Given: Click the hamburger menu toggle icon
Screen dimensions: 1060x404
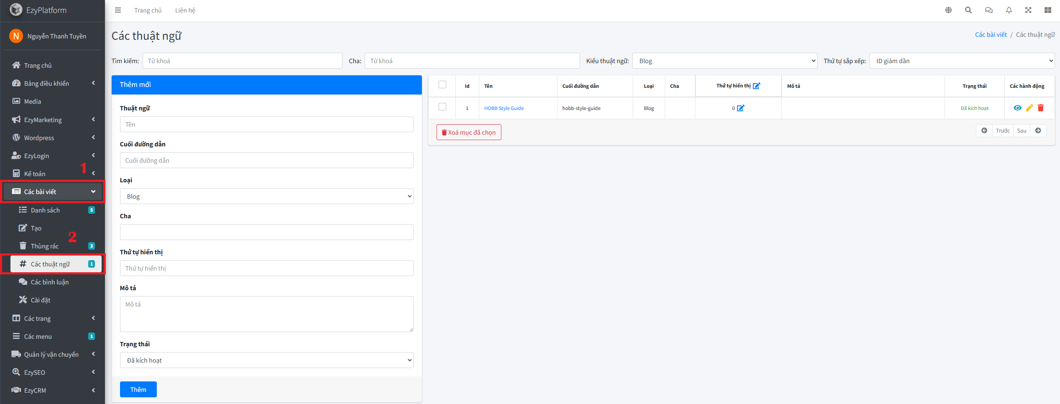Looking at the screenshot, I should click(118, 10).
